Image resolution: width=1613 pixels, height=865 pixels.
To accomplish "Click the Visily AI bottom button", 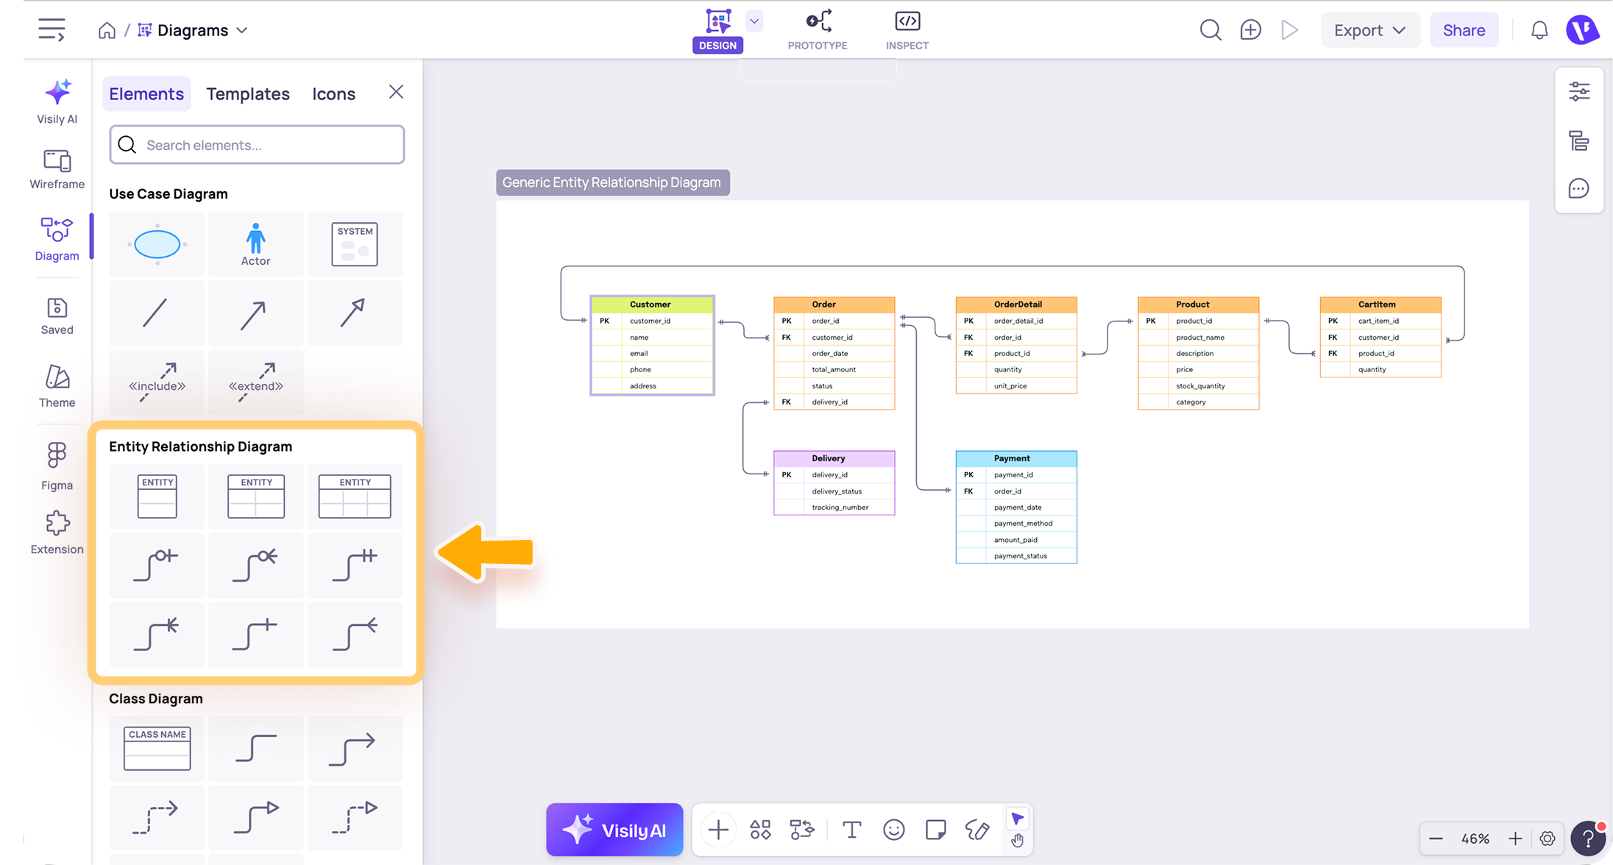I will click(614, 830).
